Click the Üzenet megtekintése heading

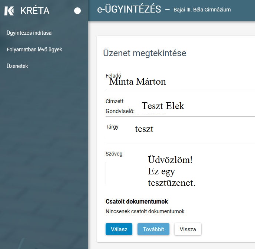[x=145, y=53]
